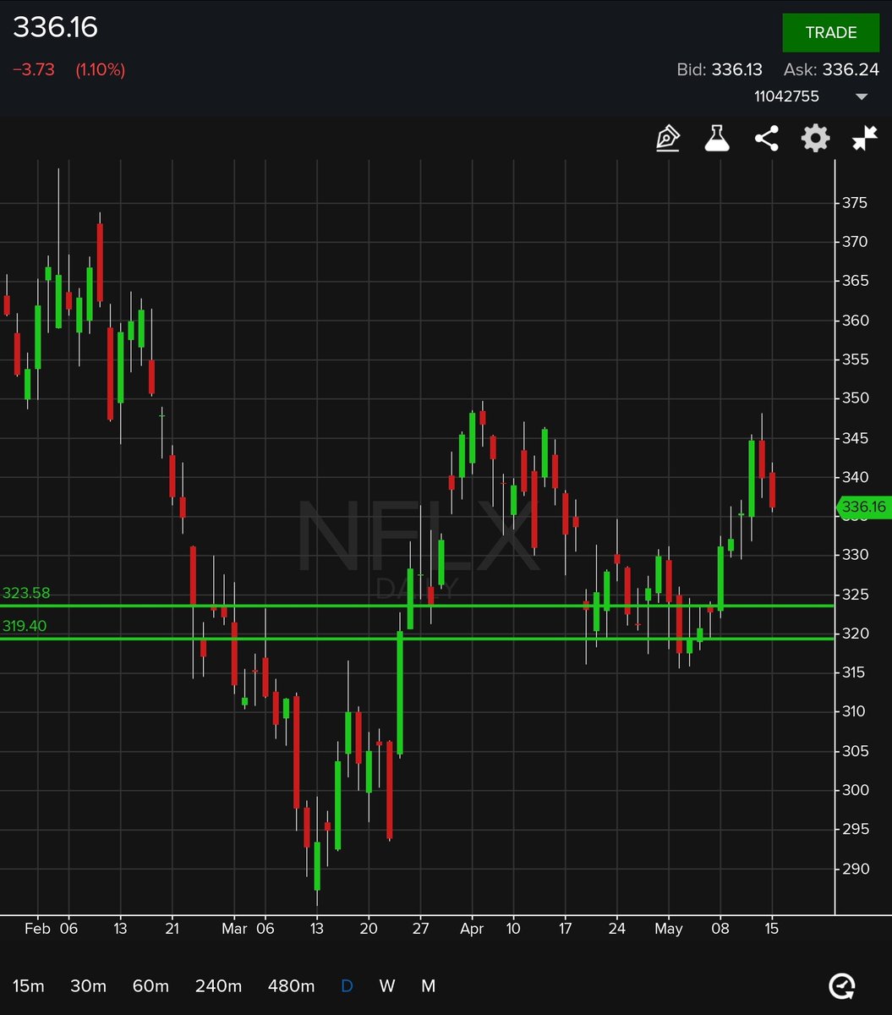Switch to the 60m timeframe
The height and width of the screenshot is (1015, 892).
coord(150,985)
